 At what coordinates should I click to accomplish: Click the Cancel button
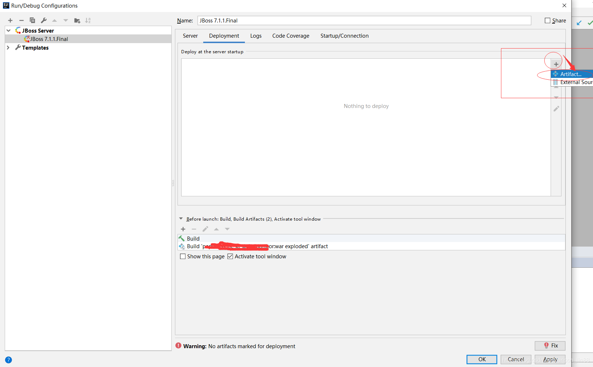[516, 359]
